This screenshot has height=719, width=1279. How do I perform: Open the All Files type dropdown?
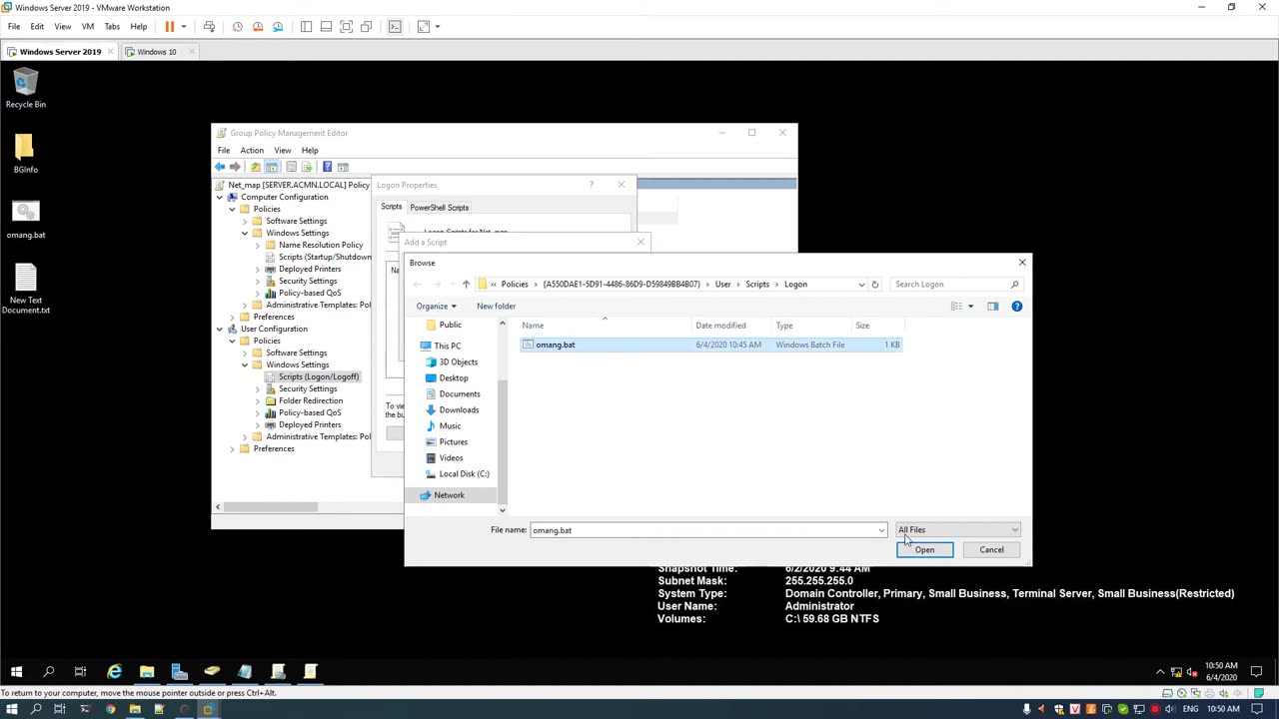(x=957, y=530)
